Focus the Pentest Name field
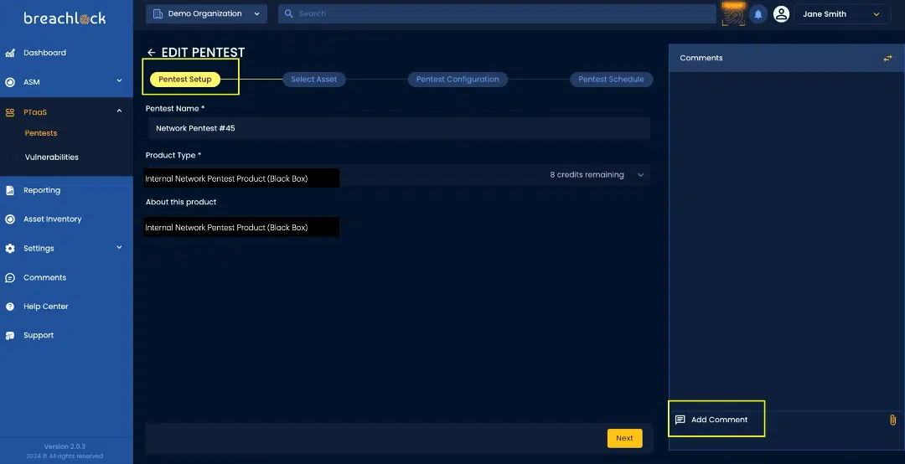 pyautogui.click(x=400, y=128)
